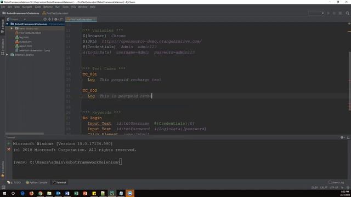351x197 pixels.
Task: Open the Refactor menu
Action: click(48, 7)
